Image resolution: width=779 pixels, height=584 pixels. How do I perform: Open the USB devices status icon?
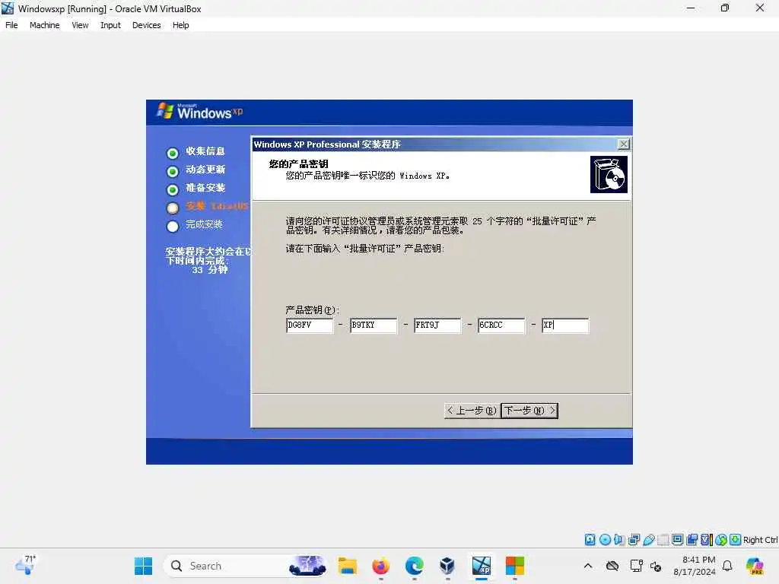648,539
